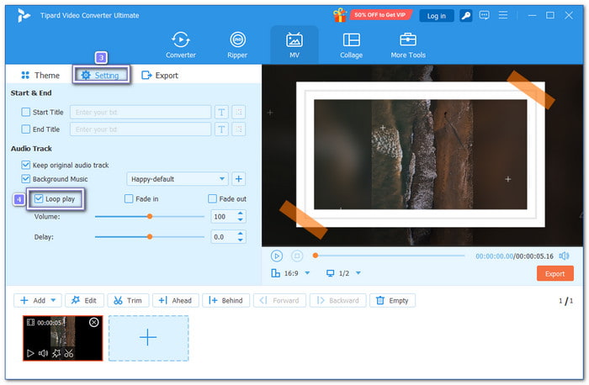Click the scissors icon on the clip thumbnail
This screenshot has height=385, width=589.
click(69, 354)
